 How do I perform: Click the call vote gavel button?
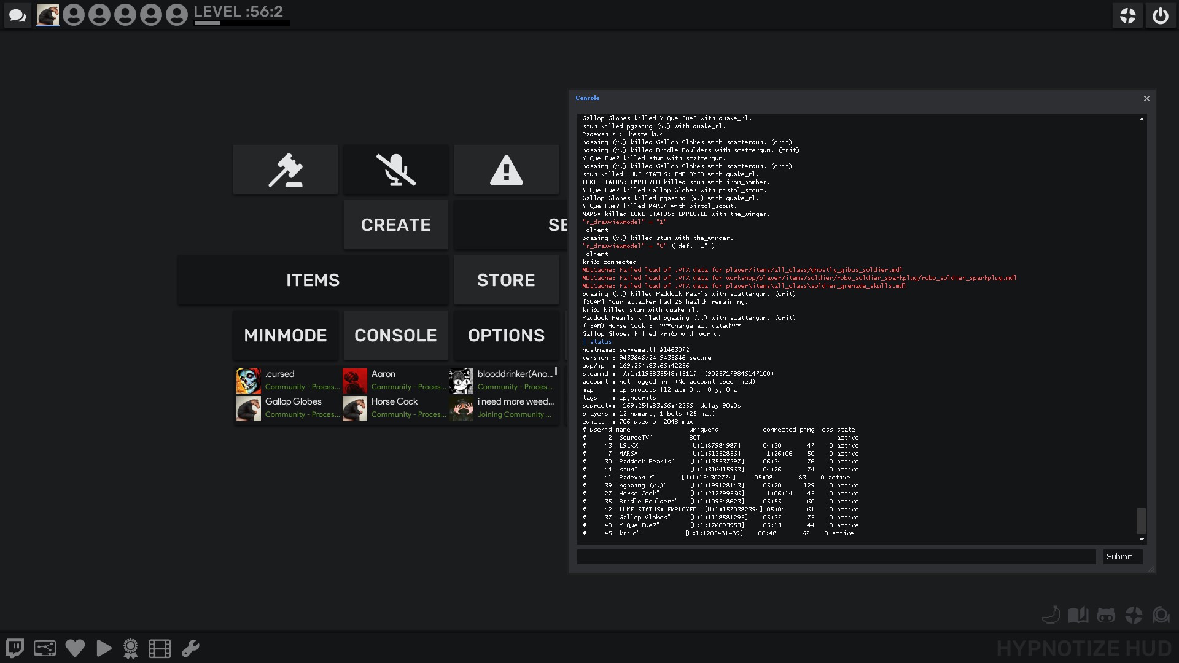pos(286,170)
